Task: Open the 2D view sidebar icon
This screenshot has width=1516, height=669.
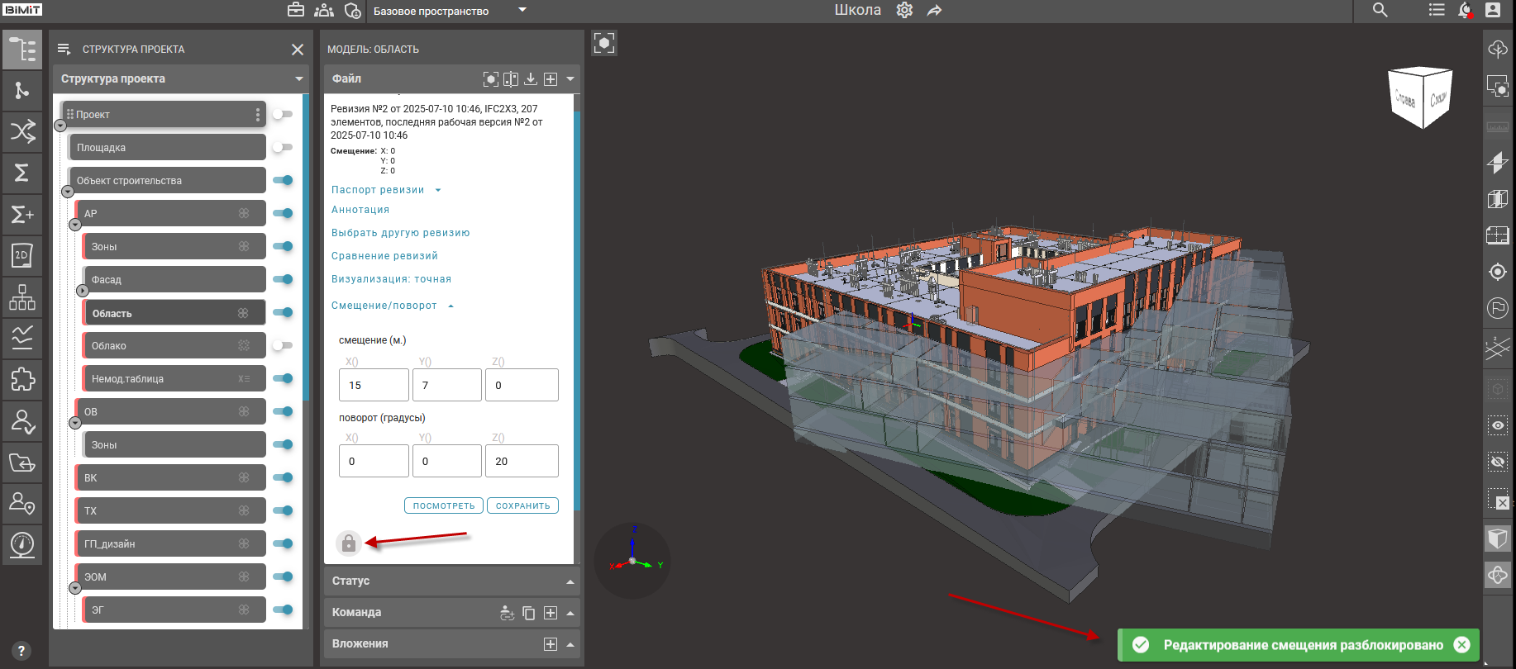Action: click(22, 255)
